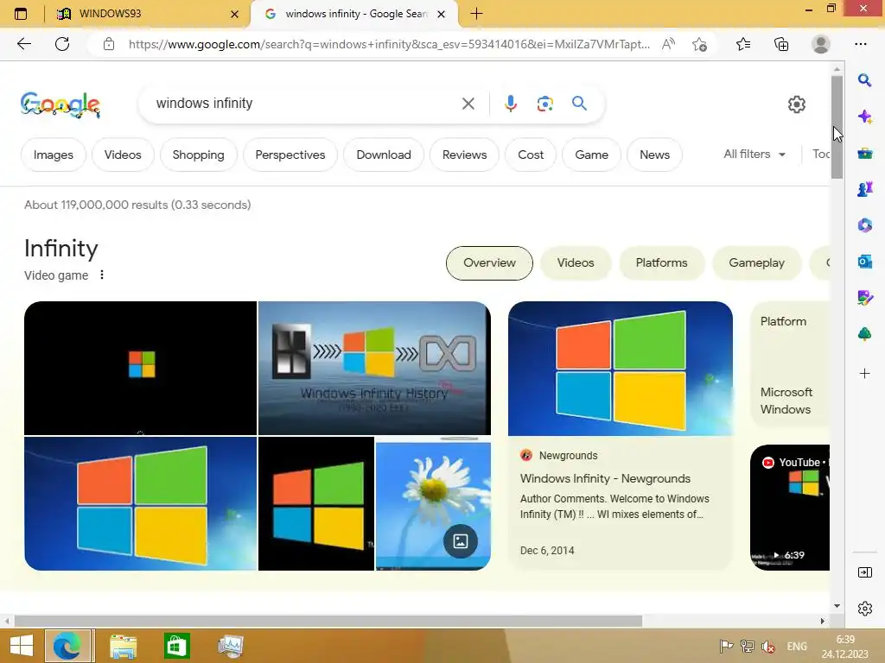Viewport: 885px width, 663px height.
Task: Toggle sidebar collapse icon
Action: click(864, 573)
